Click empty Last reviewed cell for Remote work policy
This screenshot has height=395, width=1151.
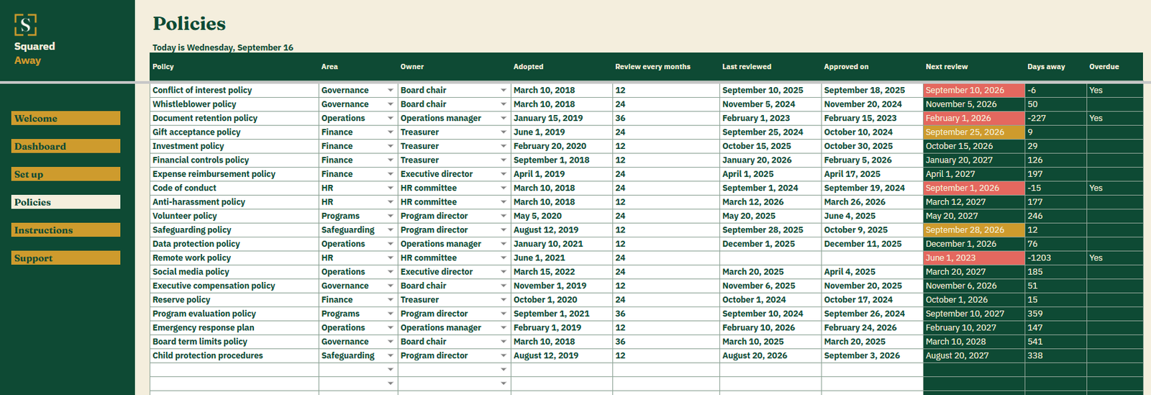click(770, 258)
